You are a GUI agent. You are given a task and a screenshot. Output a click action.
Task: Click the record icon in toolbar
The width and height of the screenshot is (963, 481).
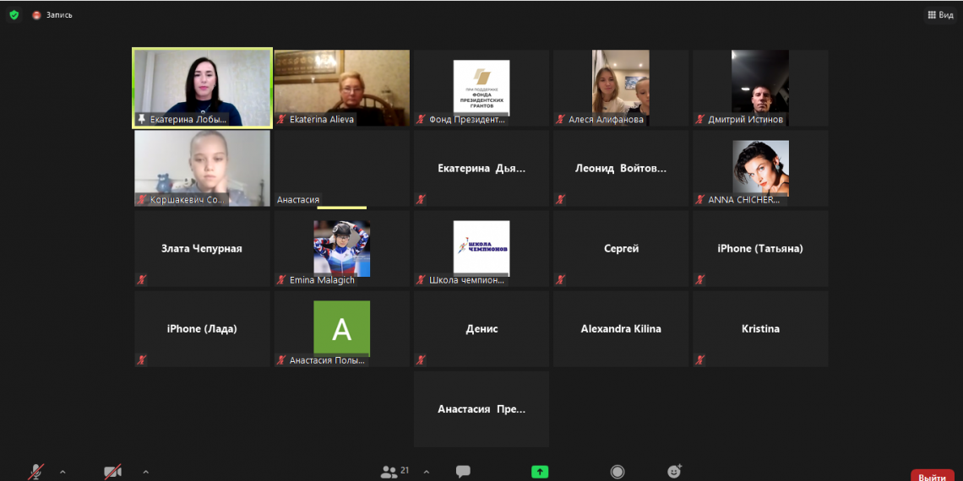[618, 472]
